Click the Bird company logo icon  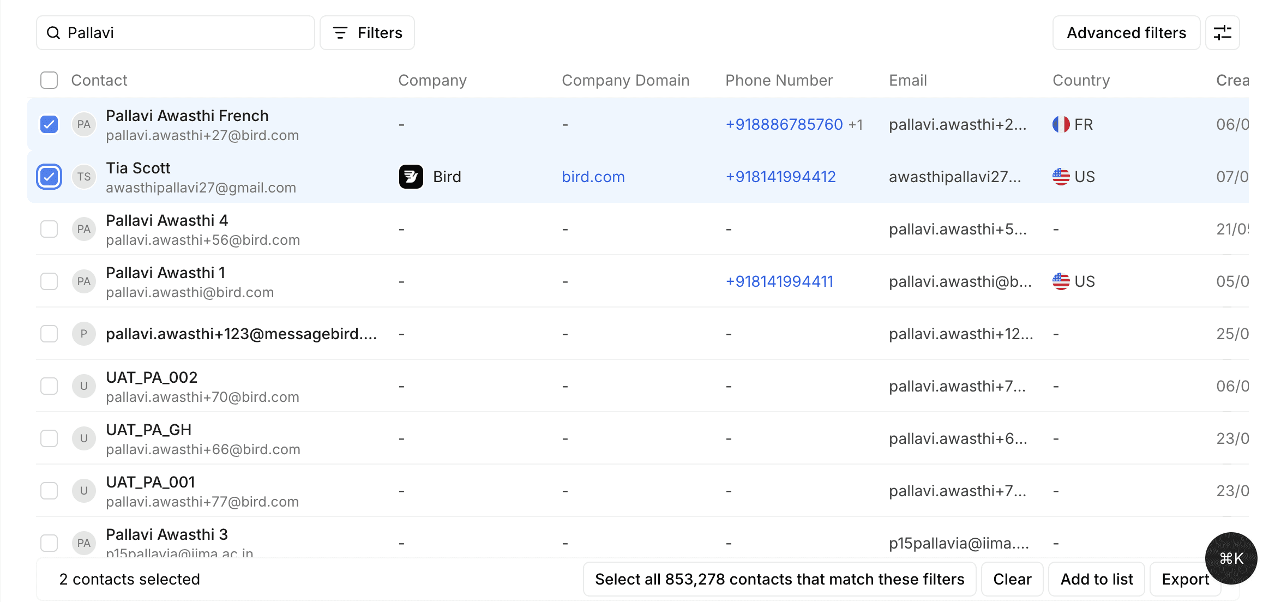pos(411,177)
